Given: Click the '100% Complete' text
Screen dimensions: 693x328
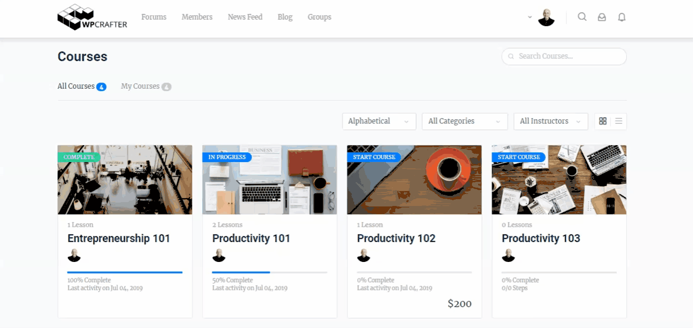Looking at the screenshot, I should click(89, 280).
